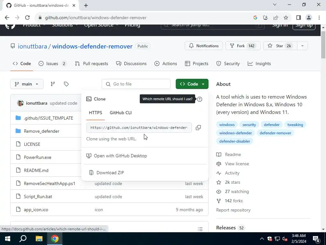Click Download ZIP

[x=110, y=173]
